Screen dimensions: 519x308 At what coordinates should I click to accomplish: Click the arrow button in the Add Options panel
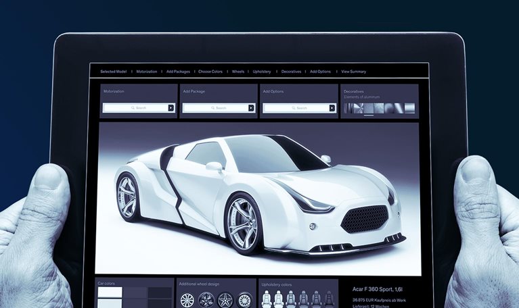point(332,108)
